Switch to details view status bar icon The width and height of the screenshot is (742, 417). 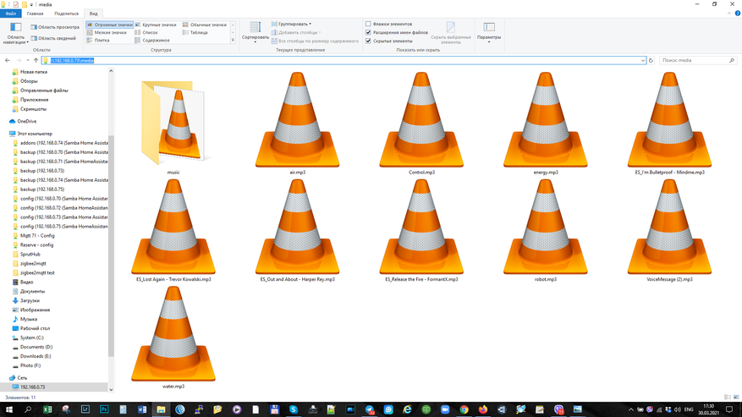click(728, 397)
